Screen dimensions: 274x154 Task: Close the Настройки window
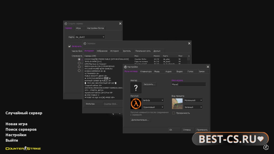208,67
